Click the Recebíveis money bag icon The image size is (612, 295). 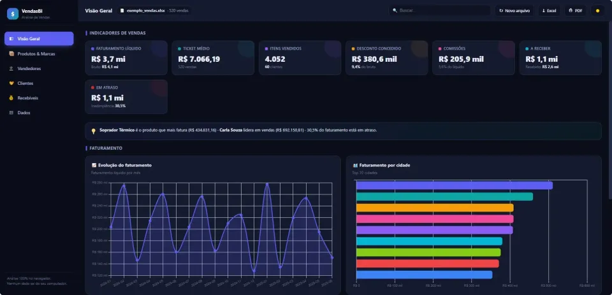tap(11, 98)
